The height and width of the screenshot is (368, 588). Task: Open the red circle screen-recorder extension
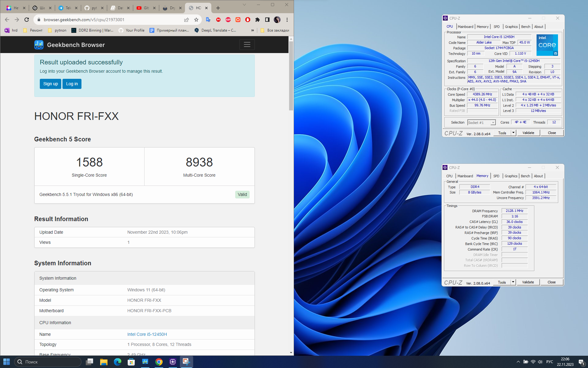[238, 20]
